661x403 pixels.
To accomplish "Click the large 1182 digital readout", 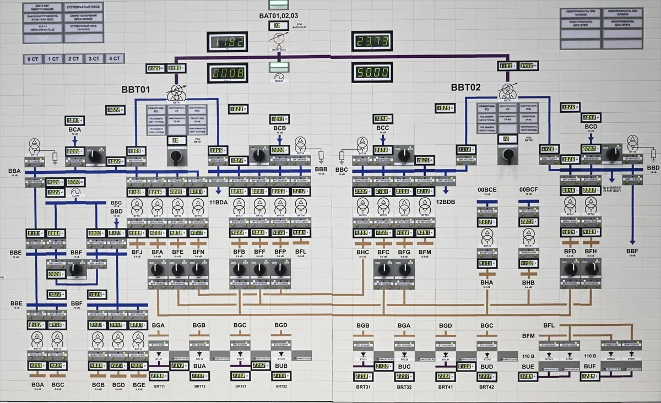I will (227, 42).
